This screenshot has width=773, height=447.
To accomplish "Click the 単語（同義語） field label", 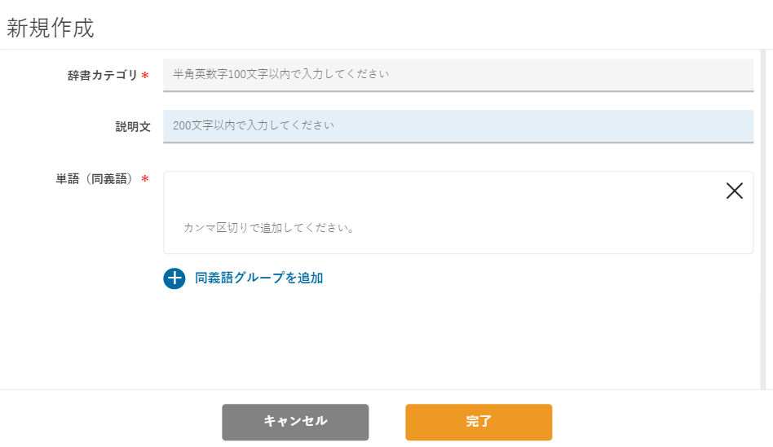I will [95, 178].
